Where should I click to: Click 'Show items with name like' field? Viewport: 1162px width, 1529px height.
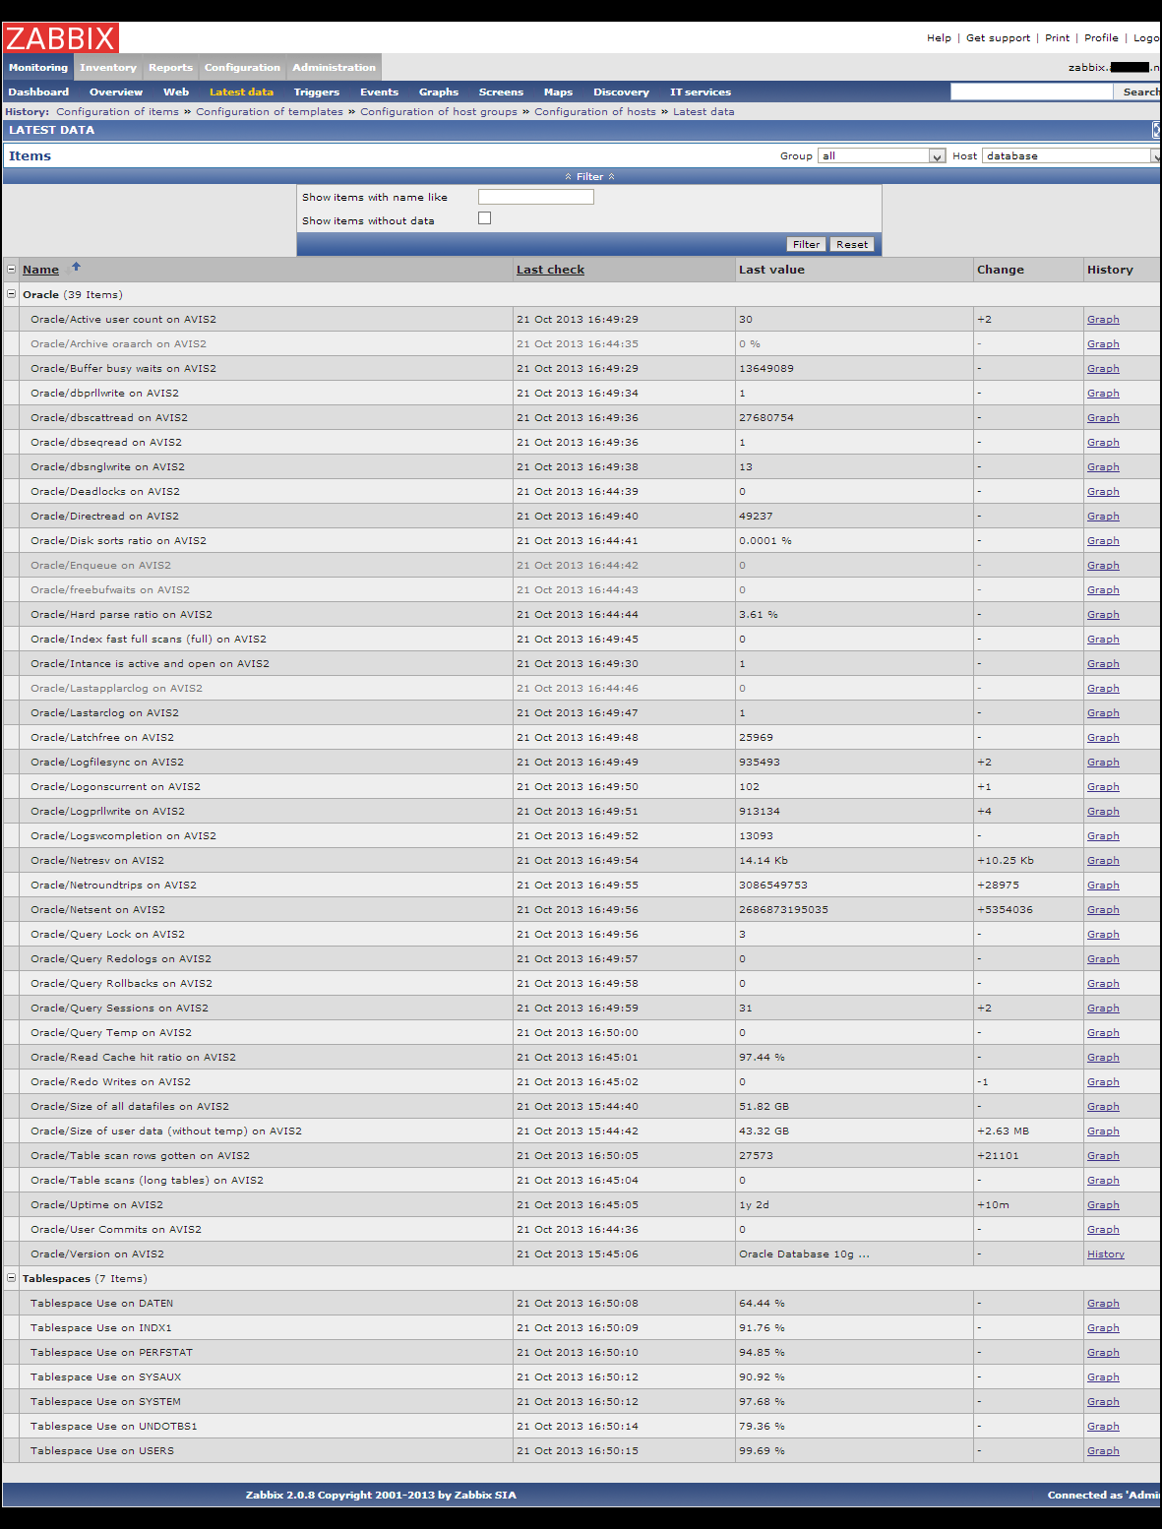click(535, 197)
